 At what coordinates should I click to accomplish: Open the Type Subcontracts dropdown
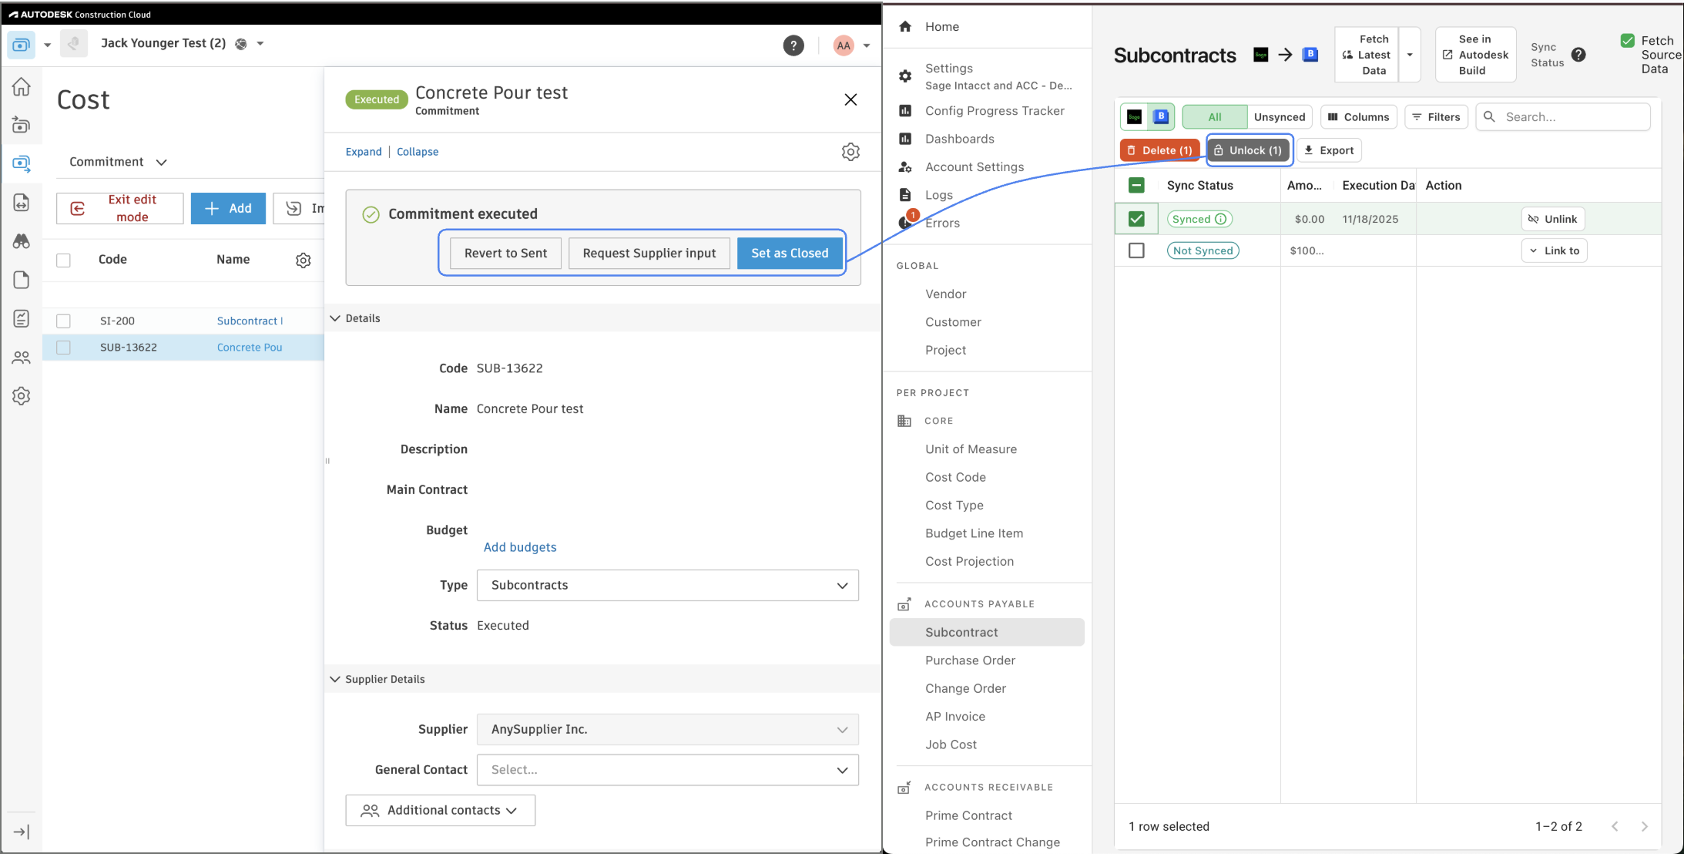(x=667, y=586)
